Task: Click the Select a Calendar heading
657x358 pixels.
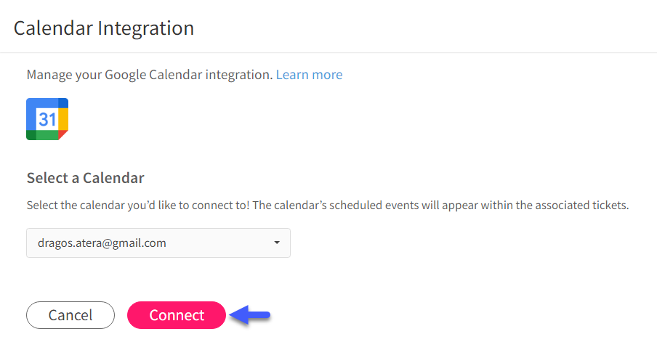Action: [x=86, y=178]
